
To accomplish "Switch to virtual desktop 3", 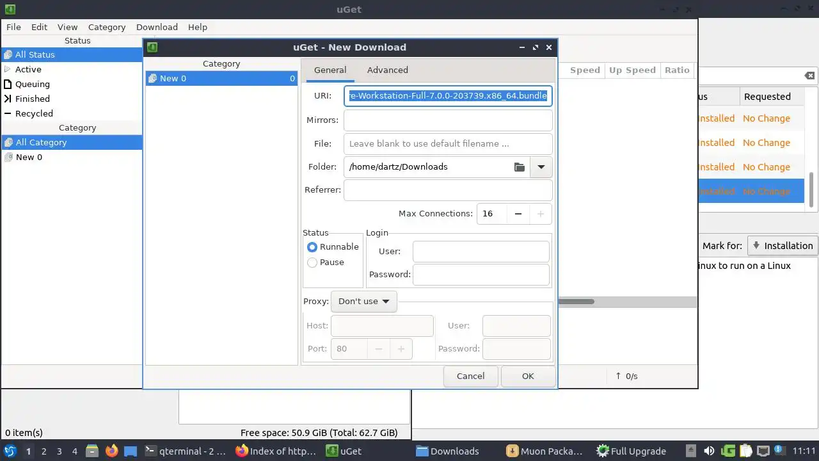I will 59,451.
